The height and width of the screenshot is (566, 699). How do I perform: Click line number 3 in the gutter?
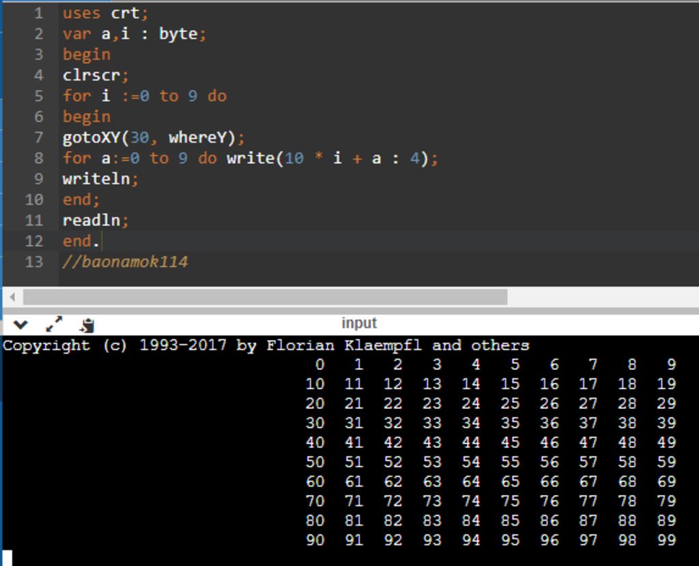[x=39, y=55]
